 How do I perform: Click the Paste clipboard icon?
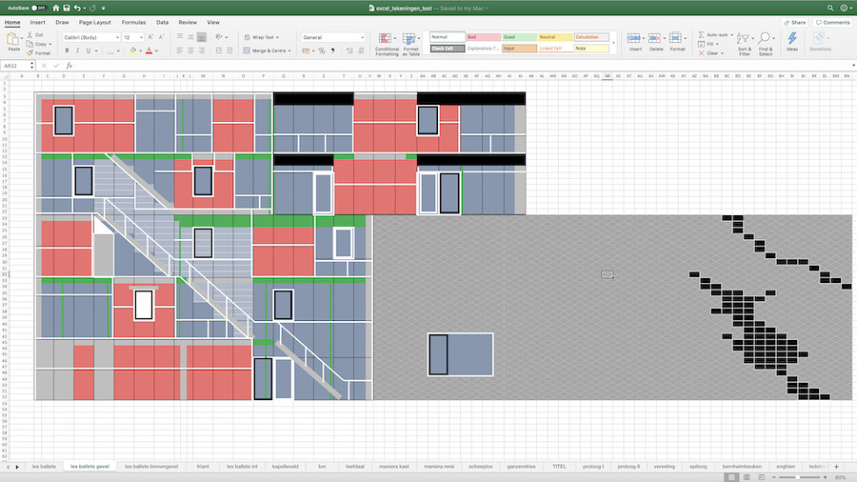13,40
